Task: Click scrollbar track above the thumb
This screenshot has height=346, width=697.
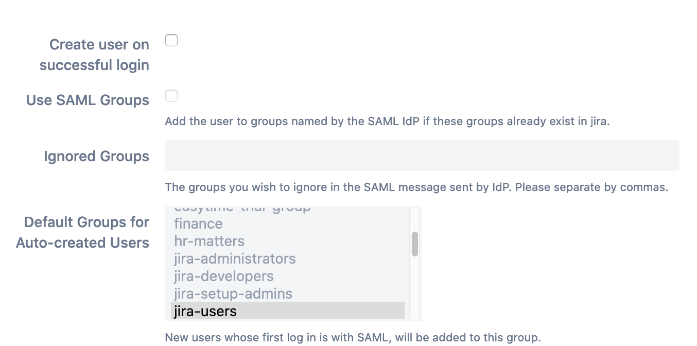Action: [414, 219]
